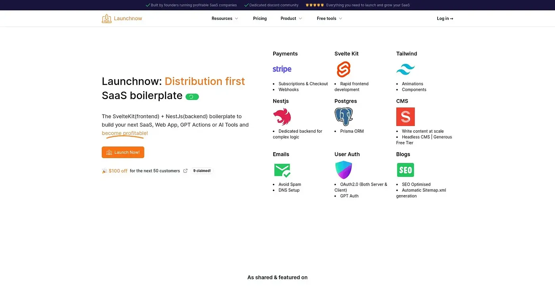Viewport: 555px width, 289px height.
Task: Click the User Auth heading
Action: point(347,154)
